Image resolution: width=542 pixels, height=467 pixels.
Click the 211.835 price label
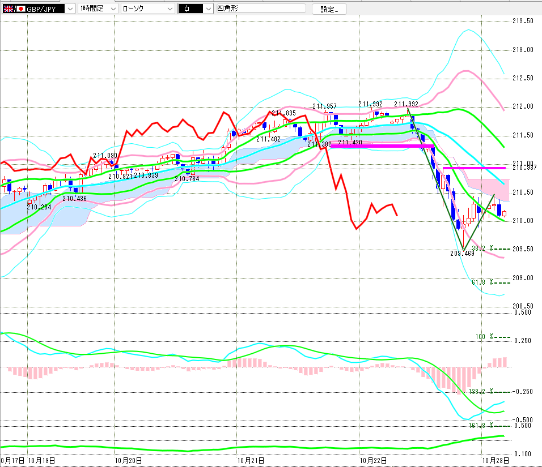click(x=284, y=113)
